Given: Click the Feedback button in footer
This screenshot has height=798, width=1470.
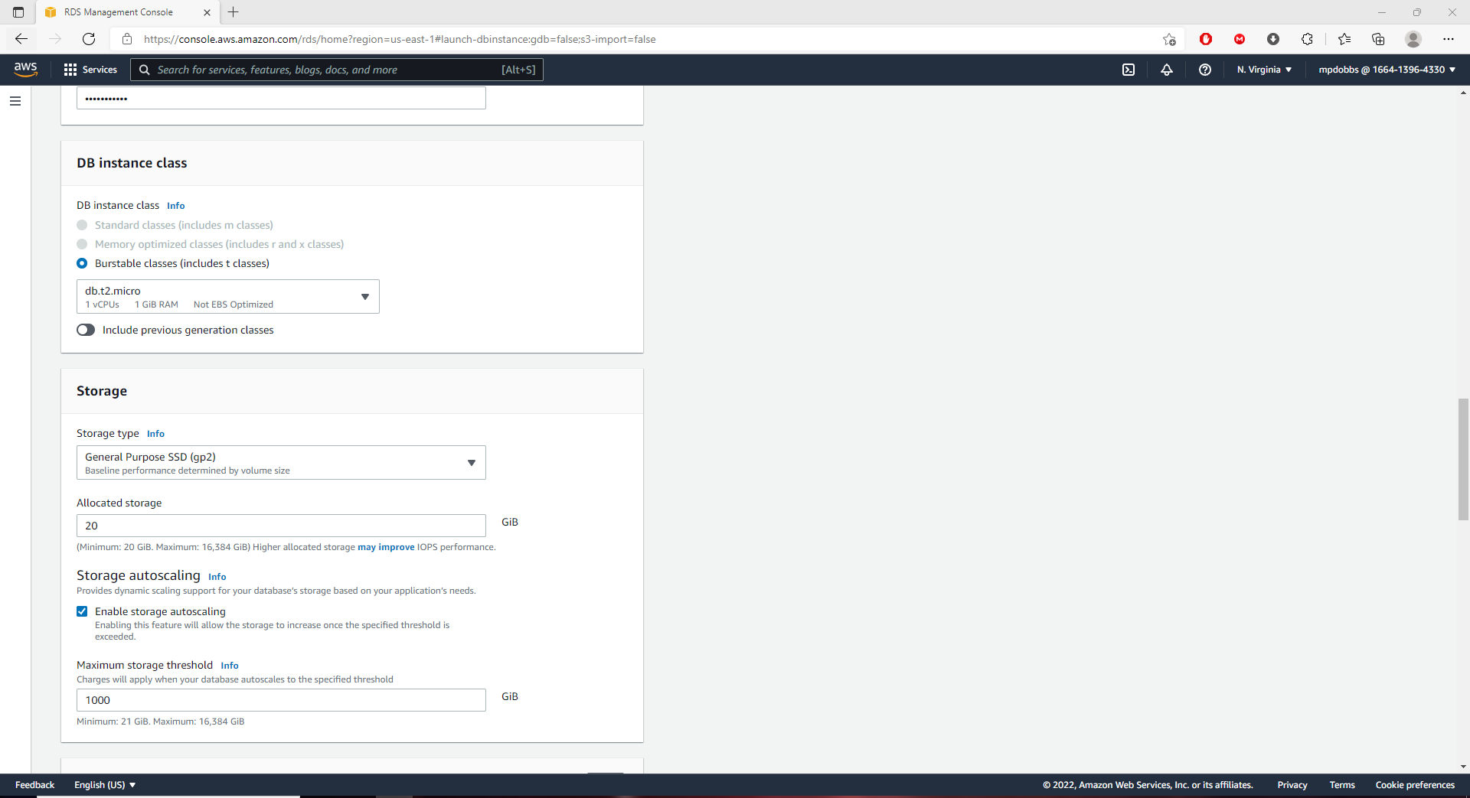Looking at the screenshot, I should pyautogui.click(x=34, y=785).
